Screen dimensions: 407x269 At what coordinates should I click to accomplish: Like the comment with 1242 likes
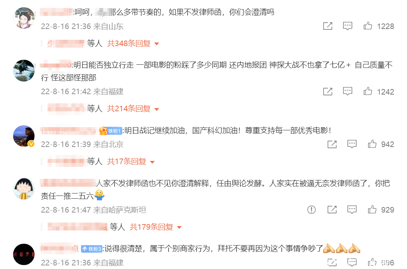point(368,91)
